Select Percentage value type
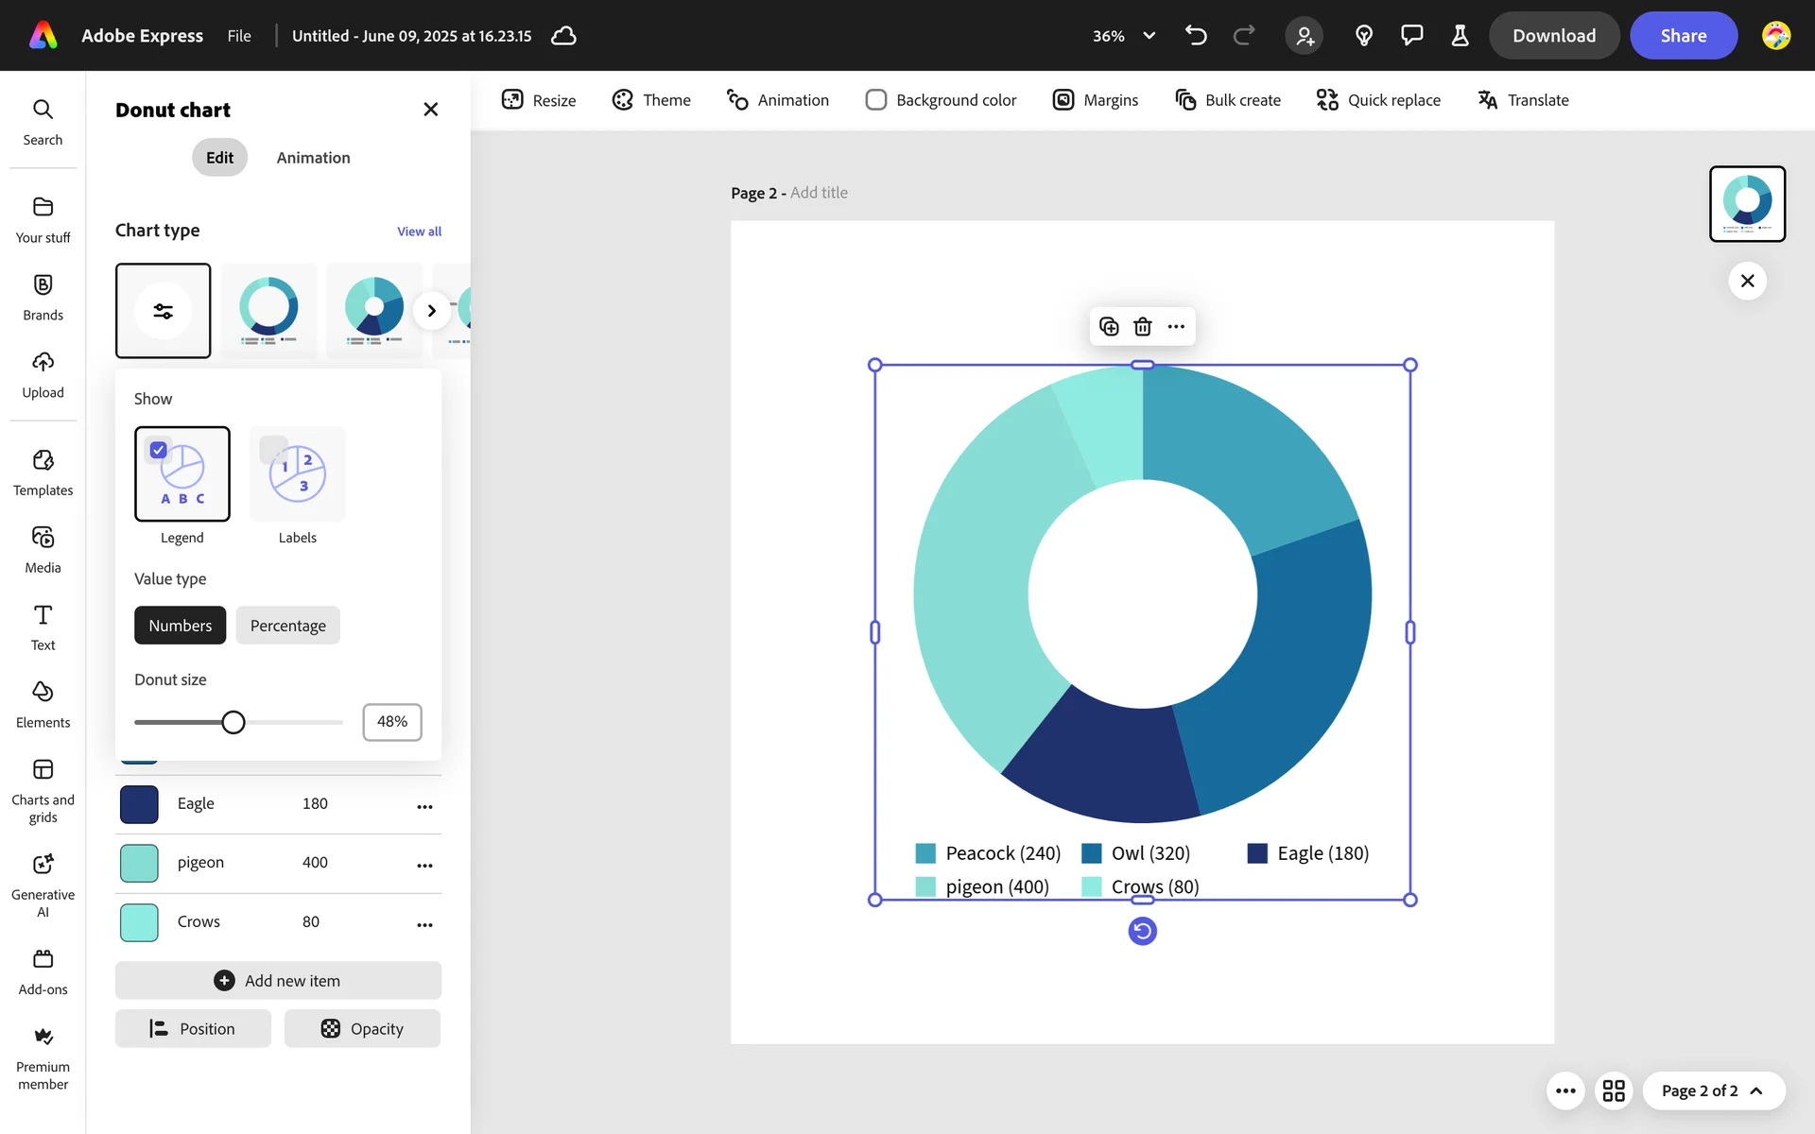The image size is (1815, 1134). coord(287,626)
